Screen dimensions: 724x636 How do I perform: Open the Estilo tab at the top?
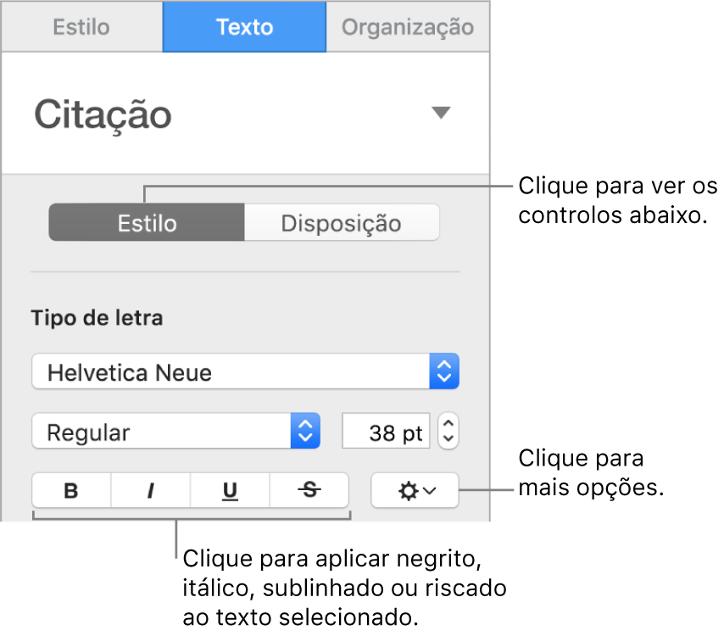81,26
